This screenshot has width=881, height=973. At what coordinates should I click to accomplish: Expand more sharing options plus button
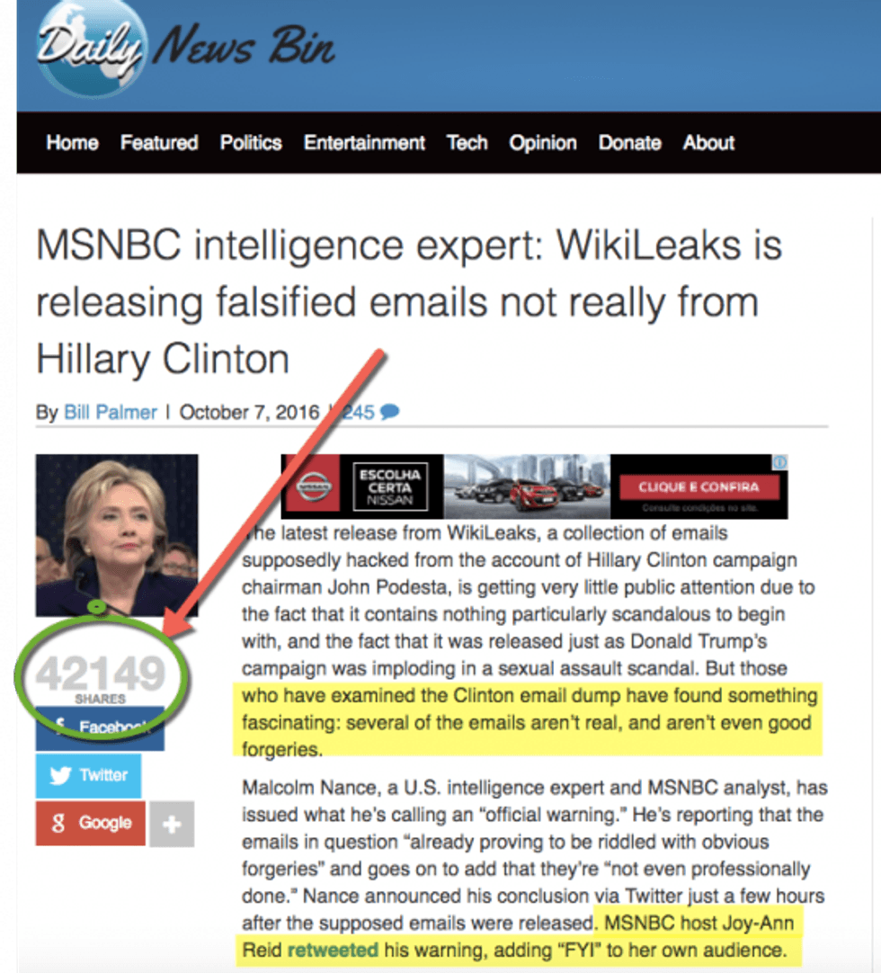pyautogui.click(x=172, y=824)
